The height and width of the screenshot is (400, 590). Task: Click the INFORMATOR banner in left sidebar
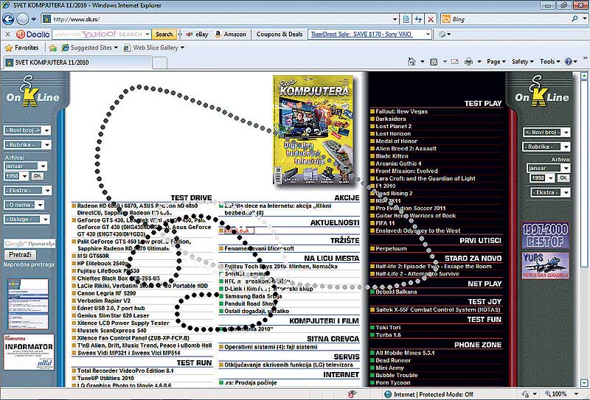coord(29,352)
